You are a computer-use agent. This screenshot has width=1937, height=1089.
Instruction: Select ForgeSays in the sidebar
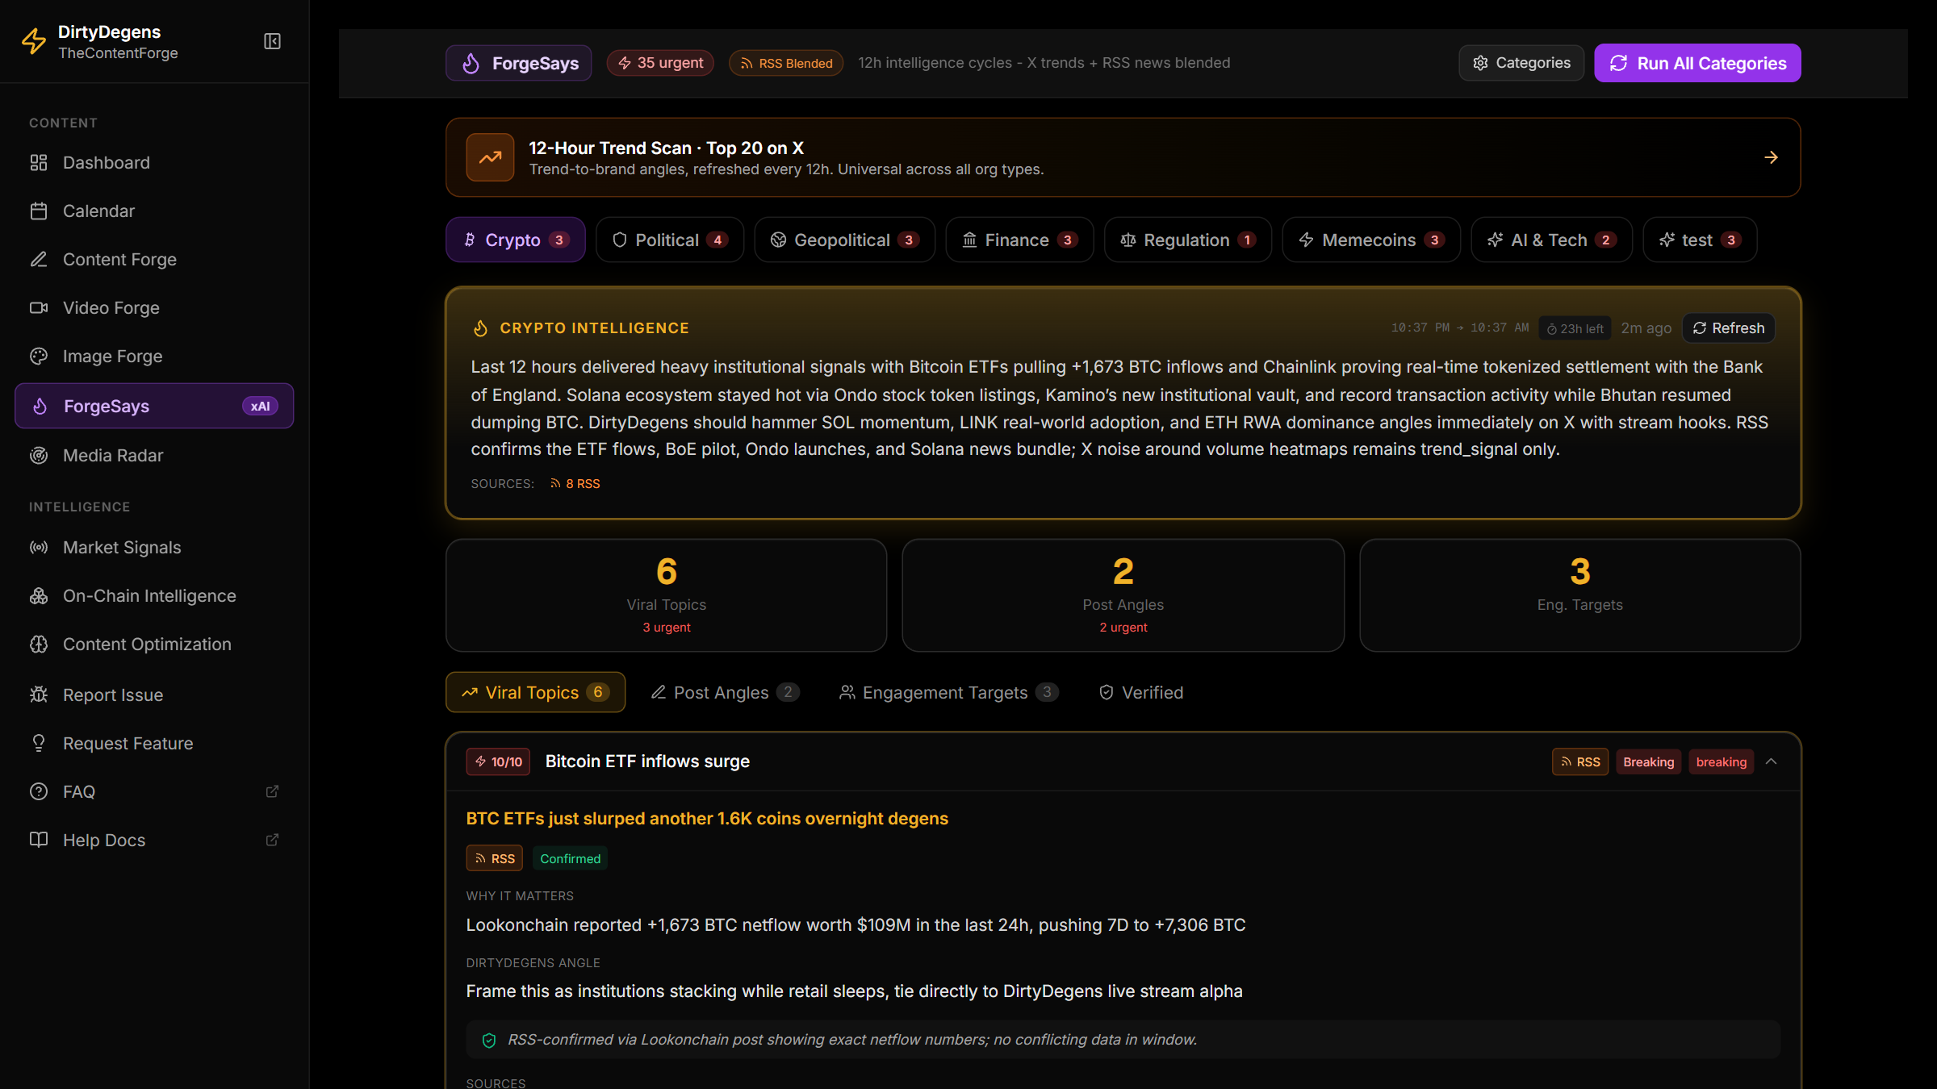[154, 406]
